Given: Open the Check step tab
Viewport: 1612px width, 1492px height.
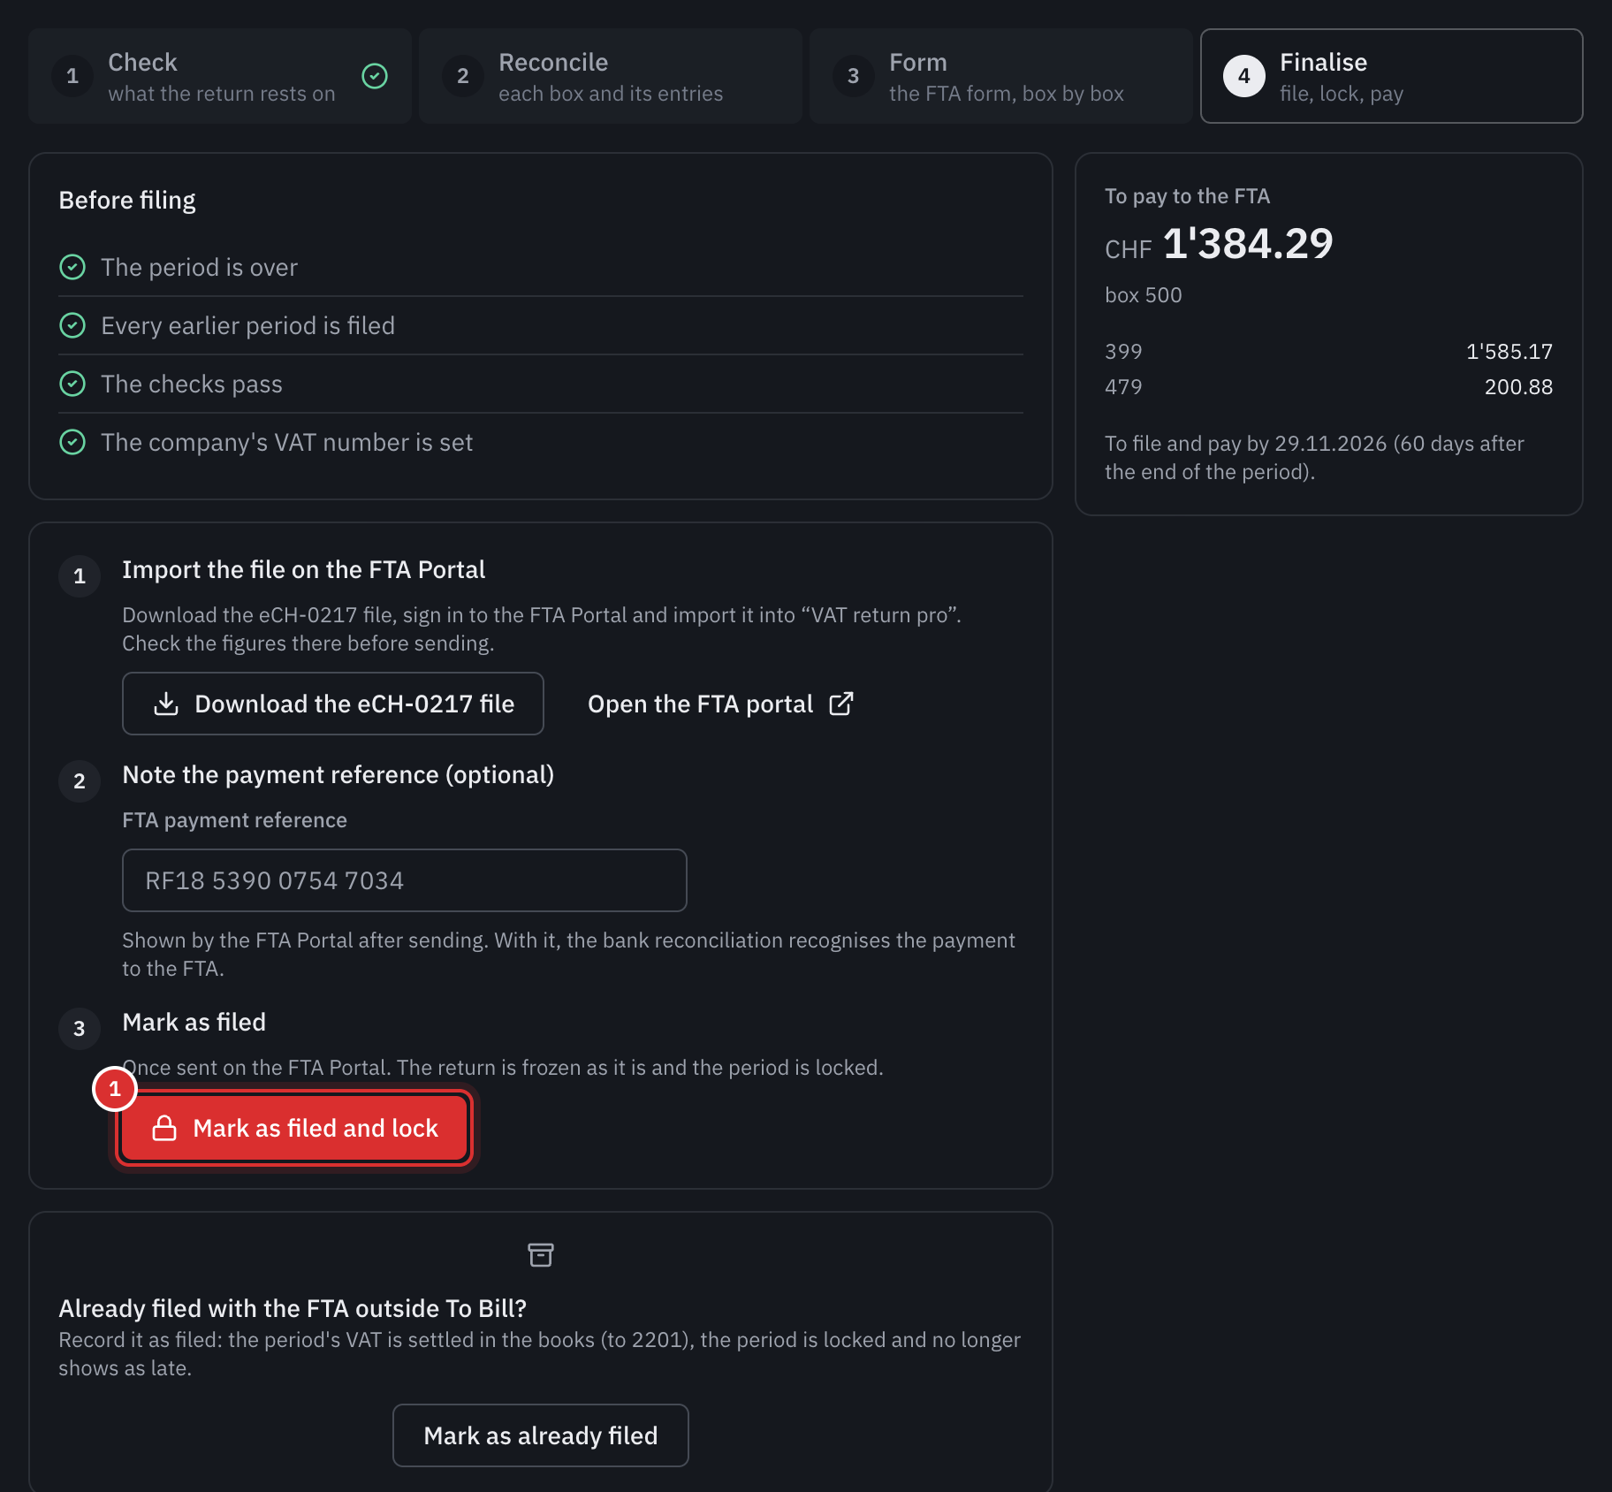Looking at the screenshot, I should pyautogui.click(x=220, y=76).
